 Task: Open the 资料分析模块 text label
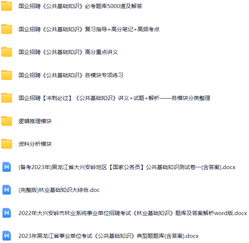coord(35,144)
